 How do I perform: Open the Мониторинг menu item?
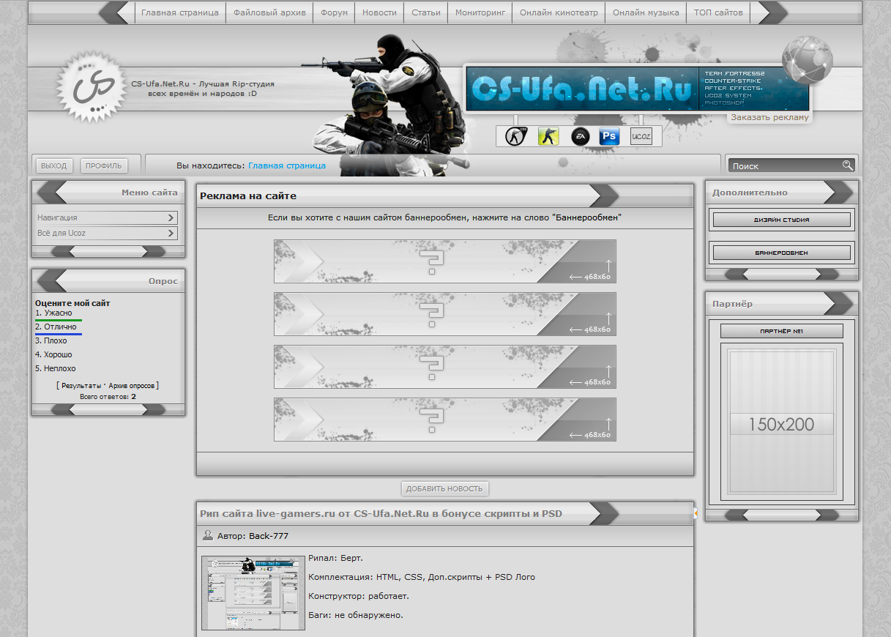point(480,12)
